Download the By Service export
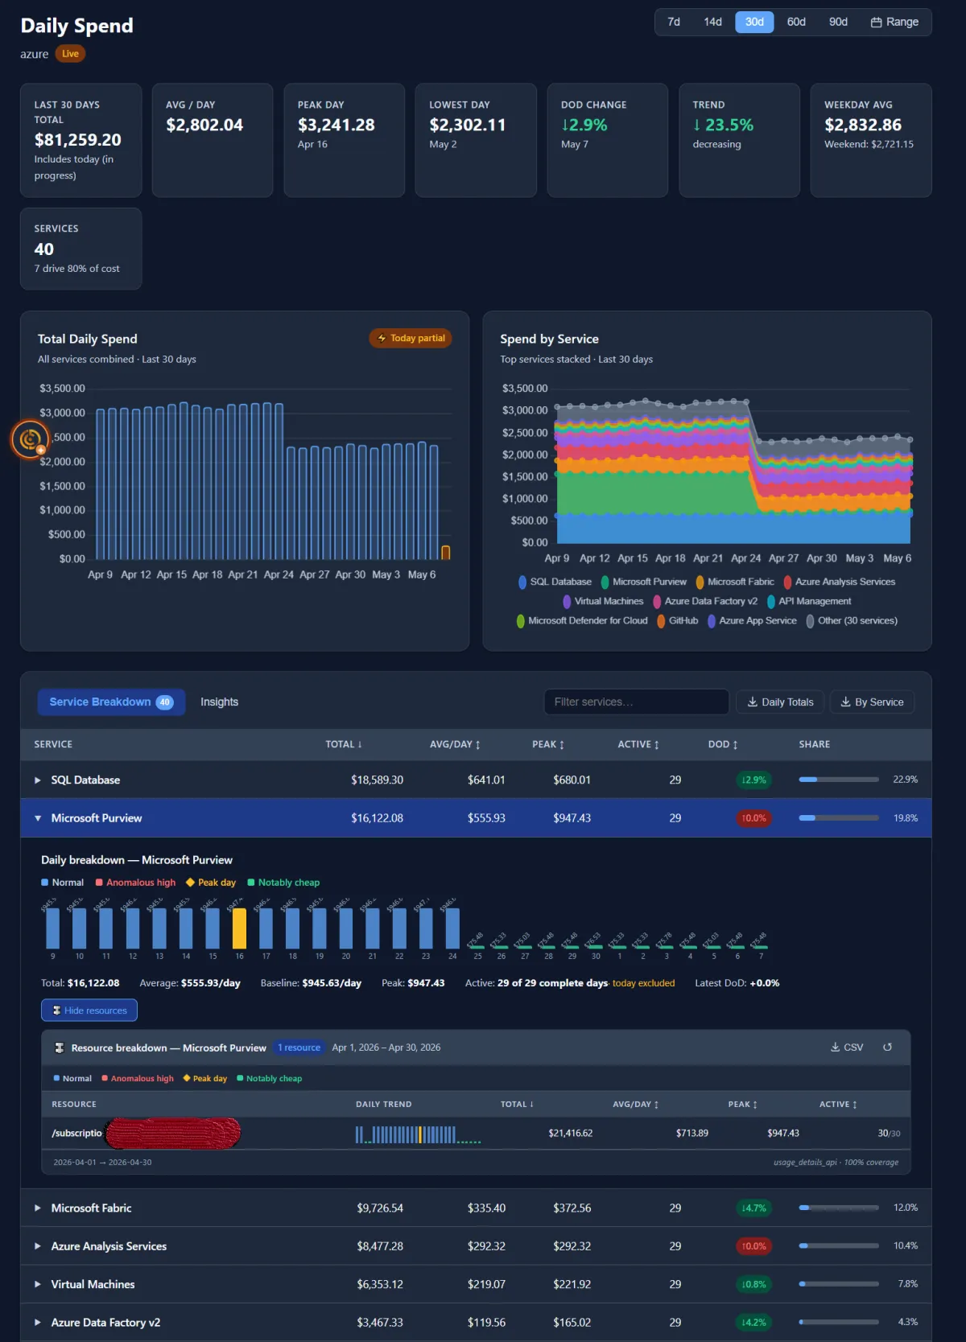Viewport: 966px width, 1342px height. [x=872, y=702]
